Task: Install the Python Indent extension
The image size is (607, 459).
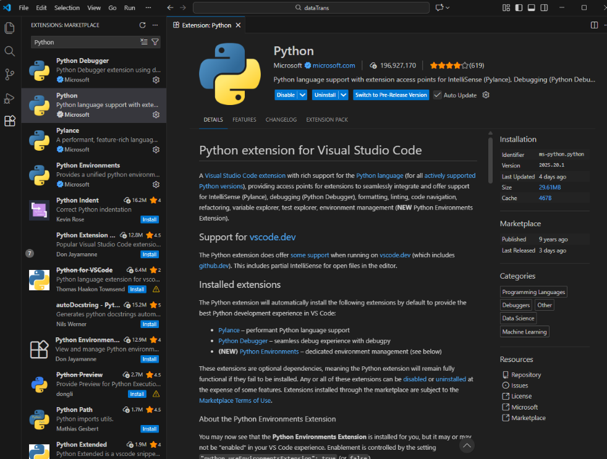Action: click(150, 219)
